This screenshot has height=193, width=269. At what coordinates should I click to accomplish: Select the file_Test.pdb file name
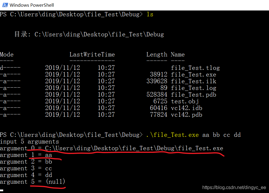(194, 95)
